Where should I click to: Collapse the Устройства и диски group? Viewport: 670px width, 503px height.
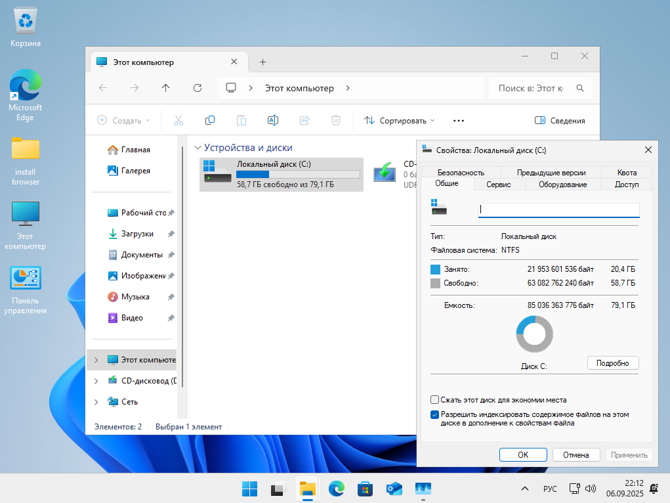(x=196, y=148)
